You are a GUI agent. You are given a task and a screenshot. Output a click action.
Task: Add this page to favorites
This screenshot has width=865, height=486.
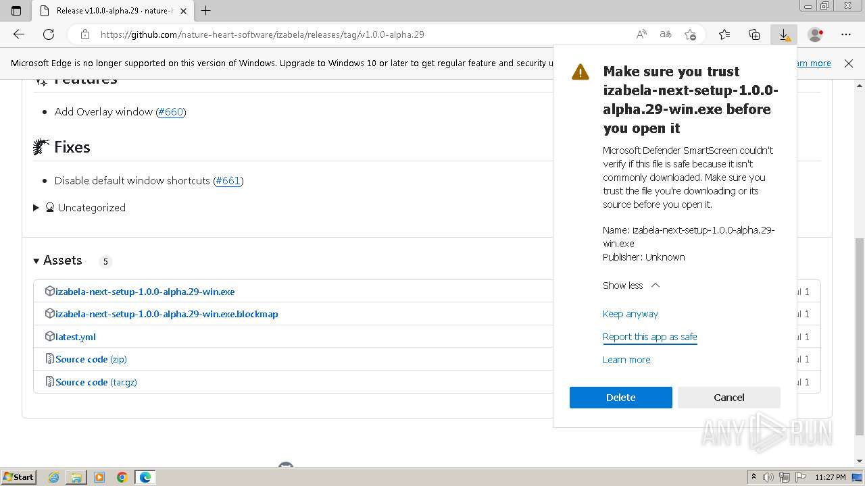coord(690,34)
